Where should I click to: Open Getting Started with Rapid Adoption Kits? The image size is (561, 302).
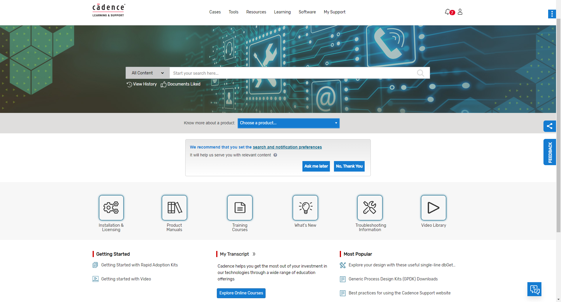pos(139,265)
